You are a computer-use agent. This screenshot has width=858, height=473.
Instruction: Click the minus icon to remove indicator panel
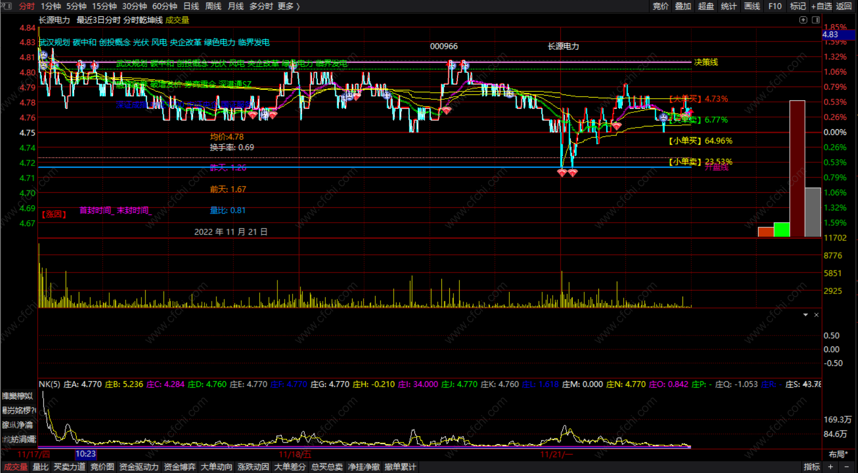point(846,467)
